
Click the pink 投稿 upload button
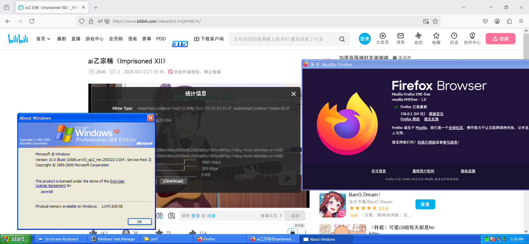[x=501, y=39]
